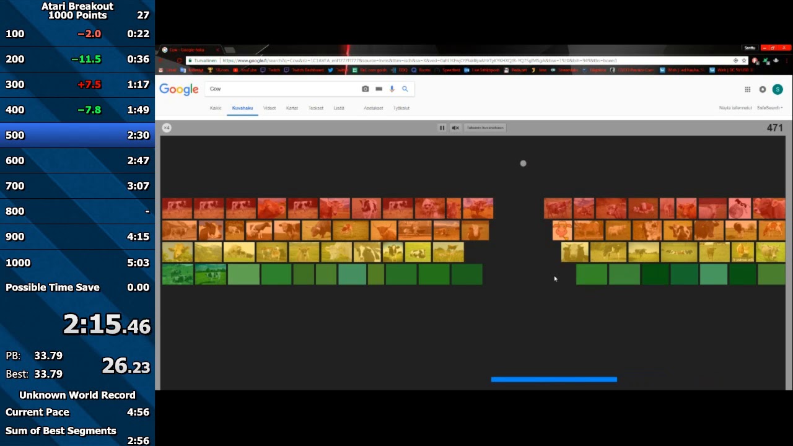Click the blue Breakout paddle
This screenshot has height=446, width=793.
(554, 379)
